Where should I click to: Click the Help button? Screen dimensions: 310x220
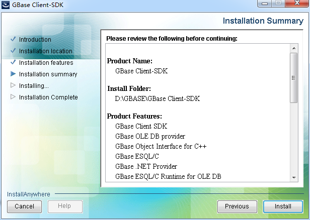tap(65, 206)
